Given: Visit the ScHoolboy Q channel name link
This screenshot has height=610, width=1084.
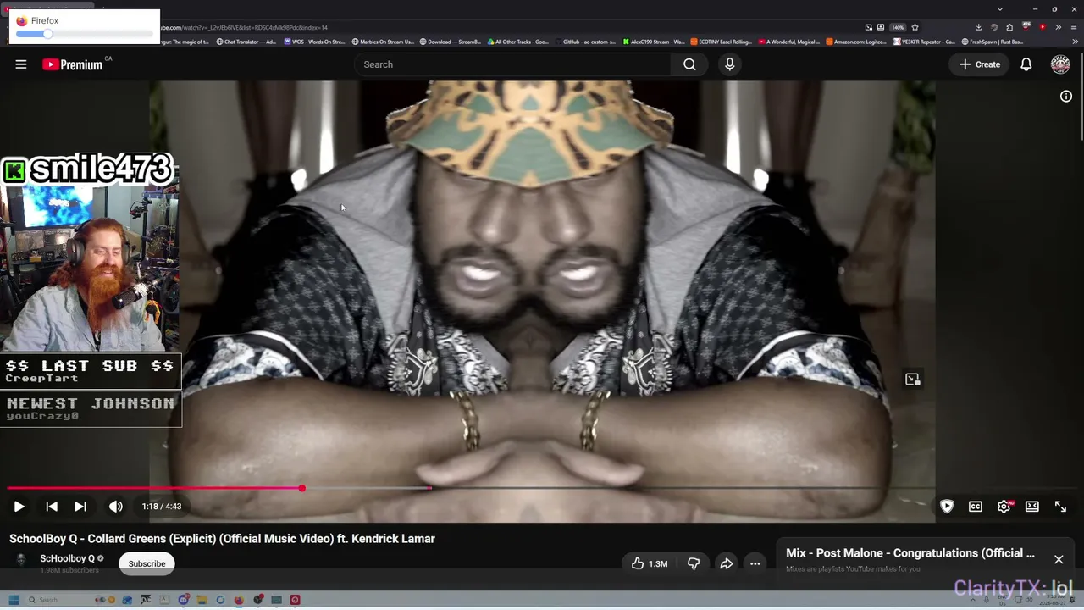Looking at the screenshot, I should click(68, 559).
